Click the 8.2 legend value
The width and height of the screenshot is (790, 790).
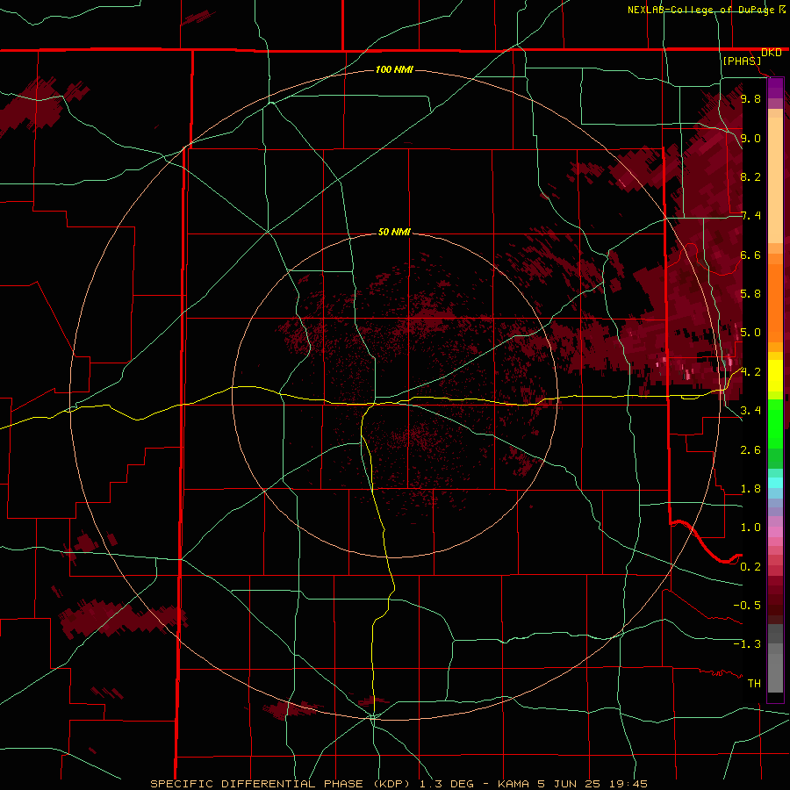click(x=750, y=176)
